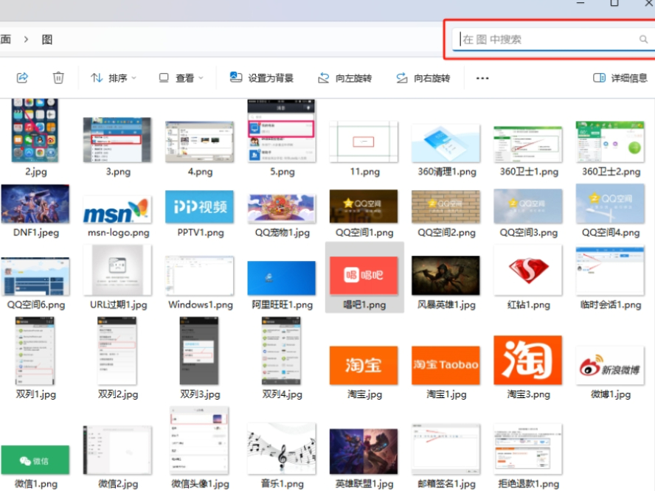The width and height of the screenshot is (655, 491).
Task: Select the 阿里旺旺1.png image
Action: pyautogui.click(x=282, y=278)
